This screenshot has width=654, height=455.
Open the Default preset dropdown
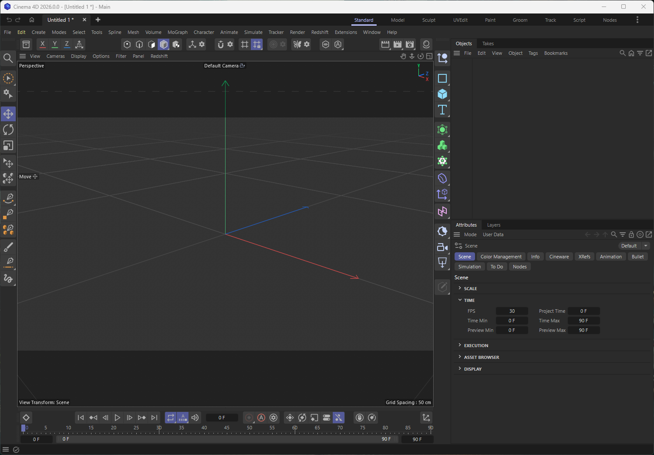tap(629, 246)
